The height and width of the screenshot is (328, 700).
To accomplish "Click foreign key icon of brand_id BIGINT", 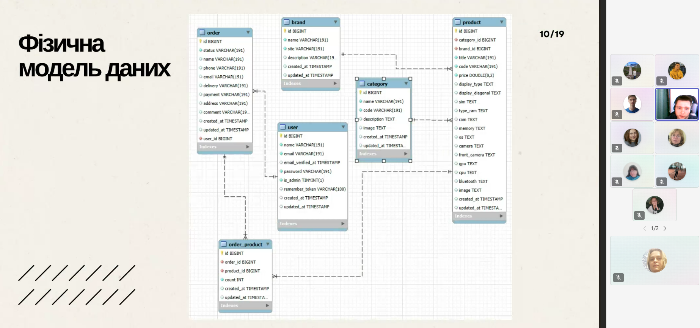I will 456,48.
